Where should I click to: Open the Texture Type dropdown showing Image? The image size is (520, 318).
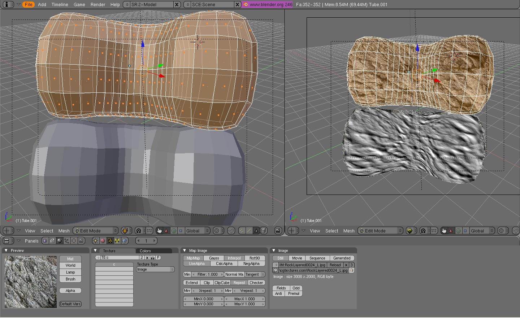click(155, 269)
